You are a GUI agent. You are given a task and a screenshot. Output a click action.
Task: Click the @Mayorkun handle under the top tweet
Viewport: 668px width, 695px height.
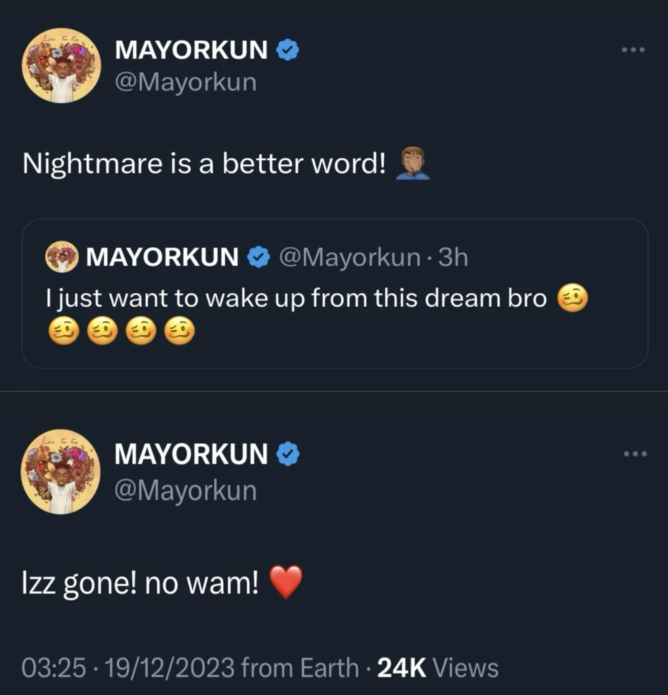186,81
